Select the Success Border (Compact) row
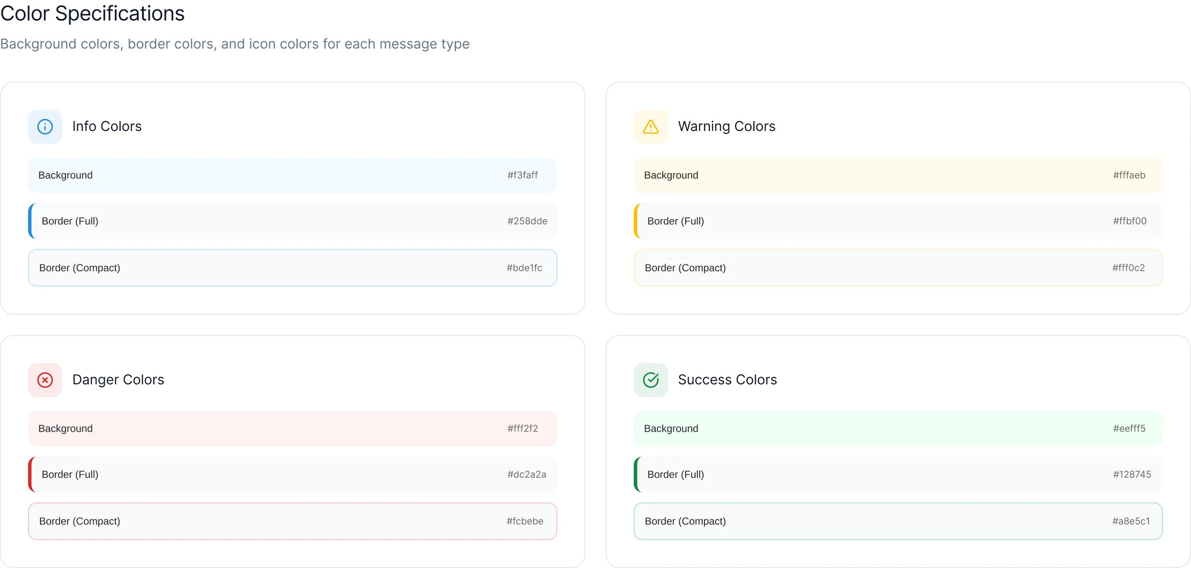1191x568 pixels. 898,521
